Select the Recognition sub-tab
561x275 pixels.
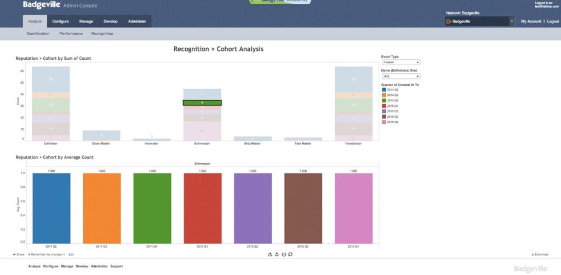pyautogui.click(x=102, y=33)
